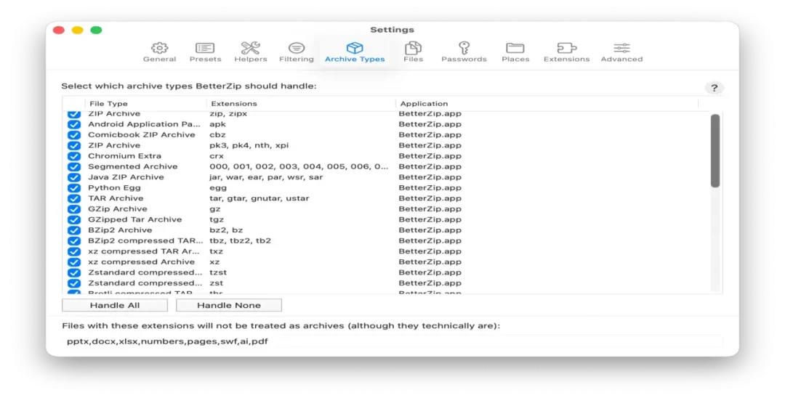Toggle Python Egg checkbox
This screenshot has height=398, width=785.
(x=73, y=187)
